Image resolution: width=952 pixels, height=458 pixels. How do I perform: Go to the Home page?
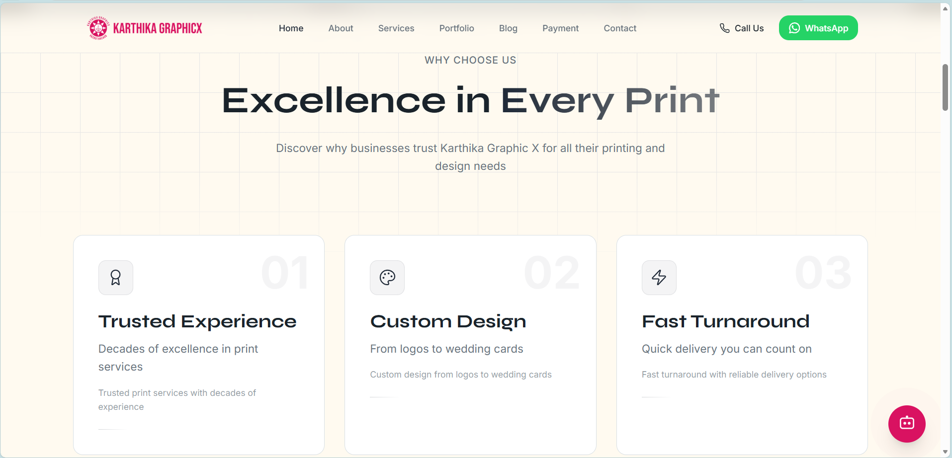(291, 28)
